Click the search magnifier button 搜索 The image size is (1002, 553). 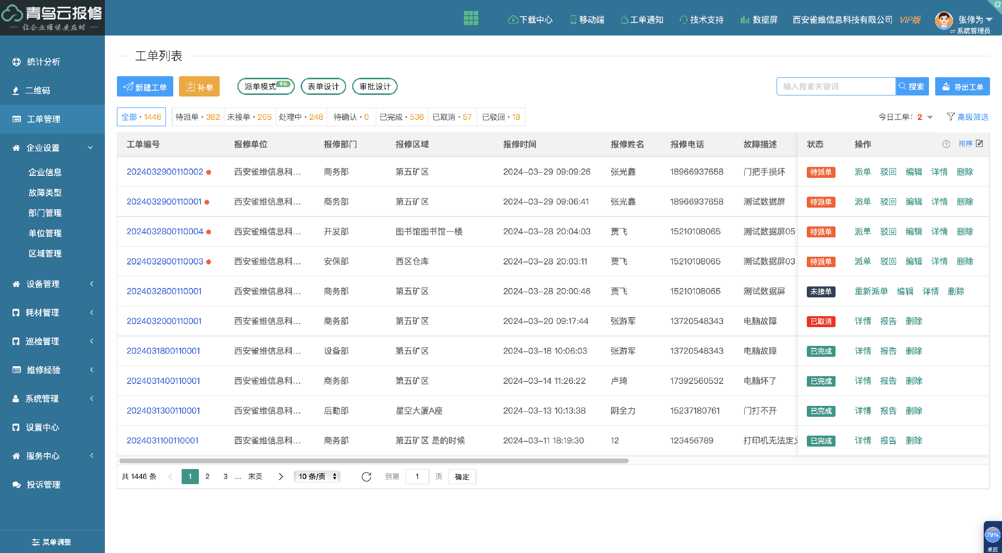click(912, 87)
